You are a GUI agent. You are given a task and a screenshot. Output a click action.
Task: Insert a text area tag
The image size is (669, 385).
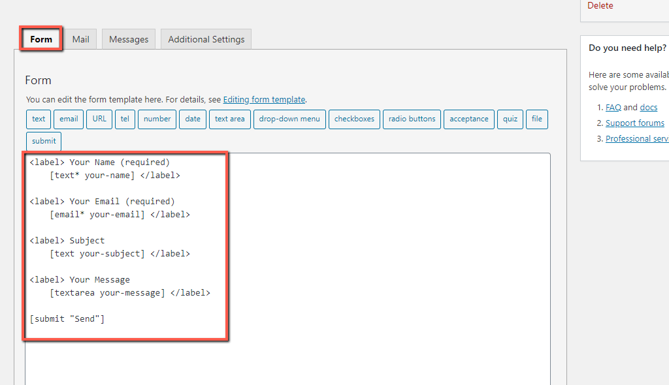[x=229, y=119]
